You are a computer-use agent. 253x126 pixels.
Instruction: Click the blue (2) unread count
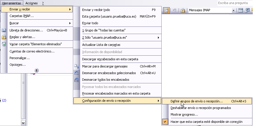(4, 100)
